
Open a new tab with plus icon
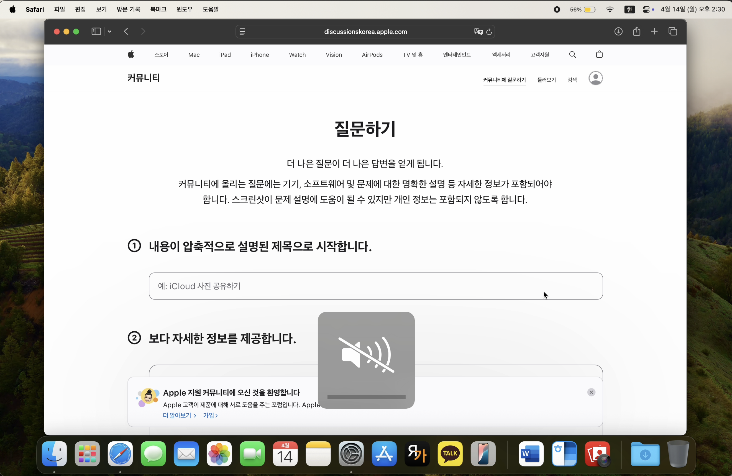point(654,31)
